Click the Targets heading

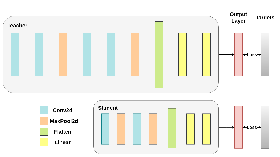[x=265, y=18]
